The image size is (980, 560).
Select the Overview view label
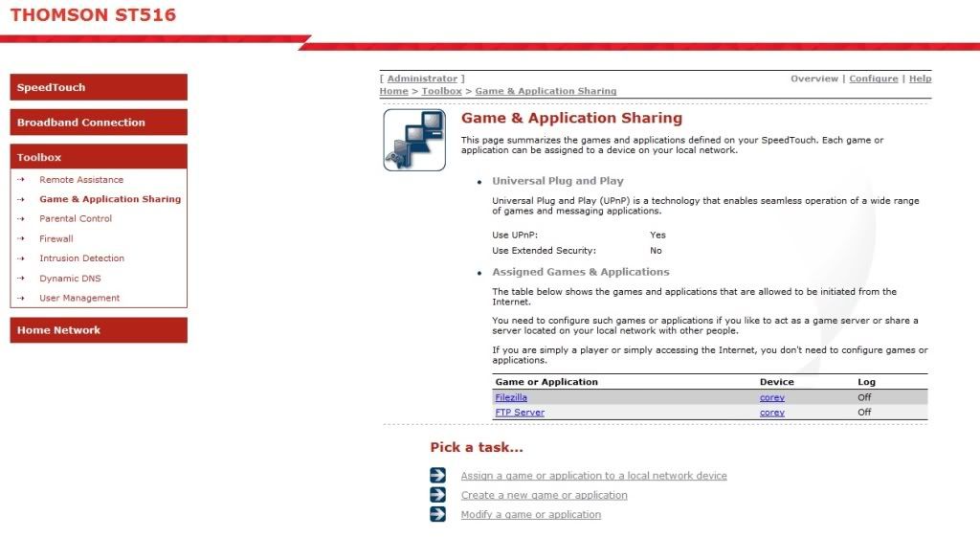(814, 78)
